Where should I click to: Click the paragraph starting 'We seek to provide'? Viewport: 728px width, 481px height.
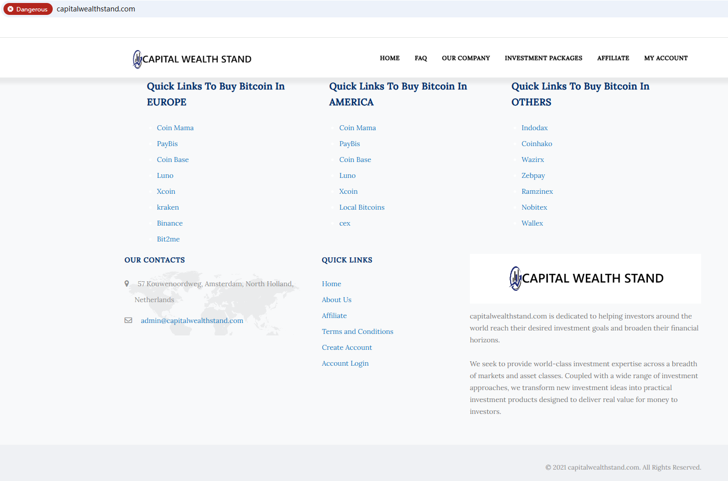click(x=584, y=388)
